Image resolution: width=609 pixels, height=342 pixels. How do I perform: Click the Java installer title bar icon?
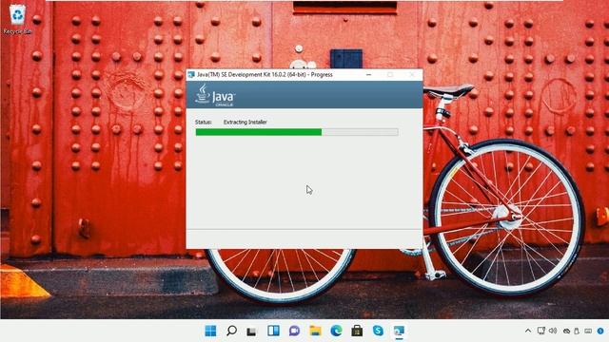pyautogui.click(x=191, y=74)
